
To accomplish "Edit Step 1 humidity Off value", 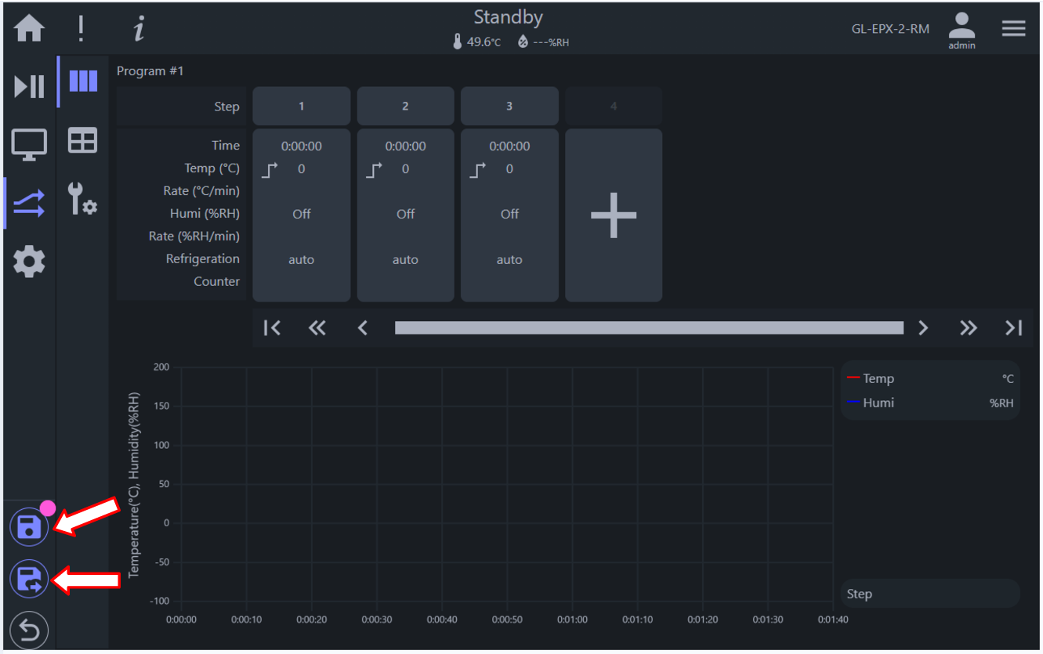I will (x=302, y=214).
